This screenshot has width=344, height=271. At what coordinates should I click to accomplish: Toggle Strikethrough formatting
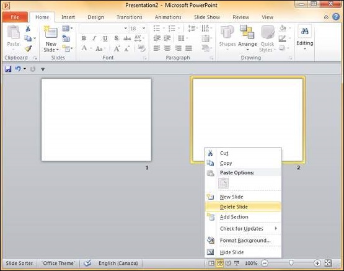[x=127, y=38]
